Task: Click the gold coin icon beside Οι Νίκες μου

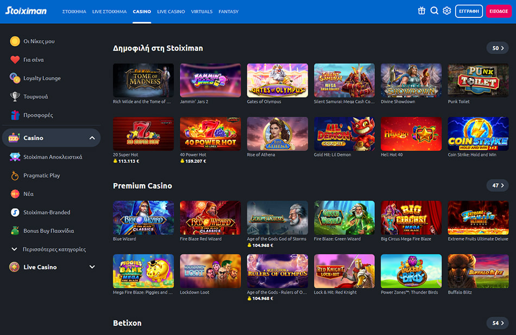Action: pyautogui.click(x=15, y=41)
